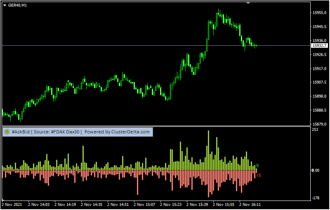
Task: Click the horizontal bid price line on chart
Action: [x=124, y=45]
